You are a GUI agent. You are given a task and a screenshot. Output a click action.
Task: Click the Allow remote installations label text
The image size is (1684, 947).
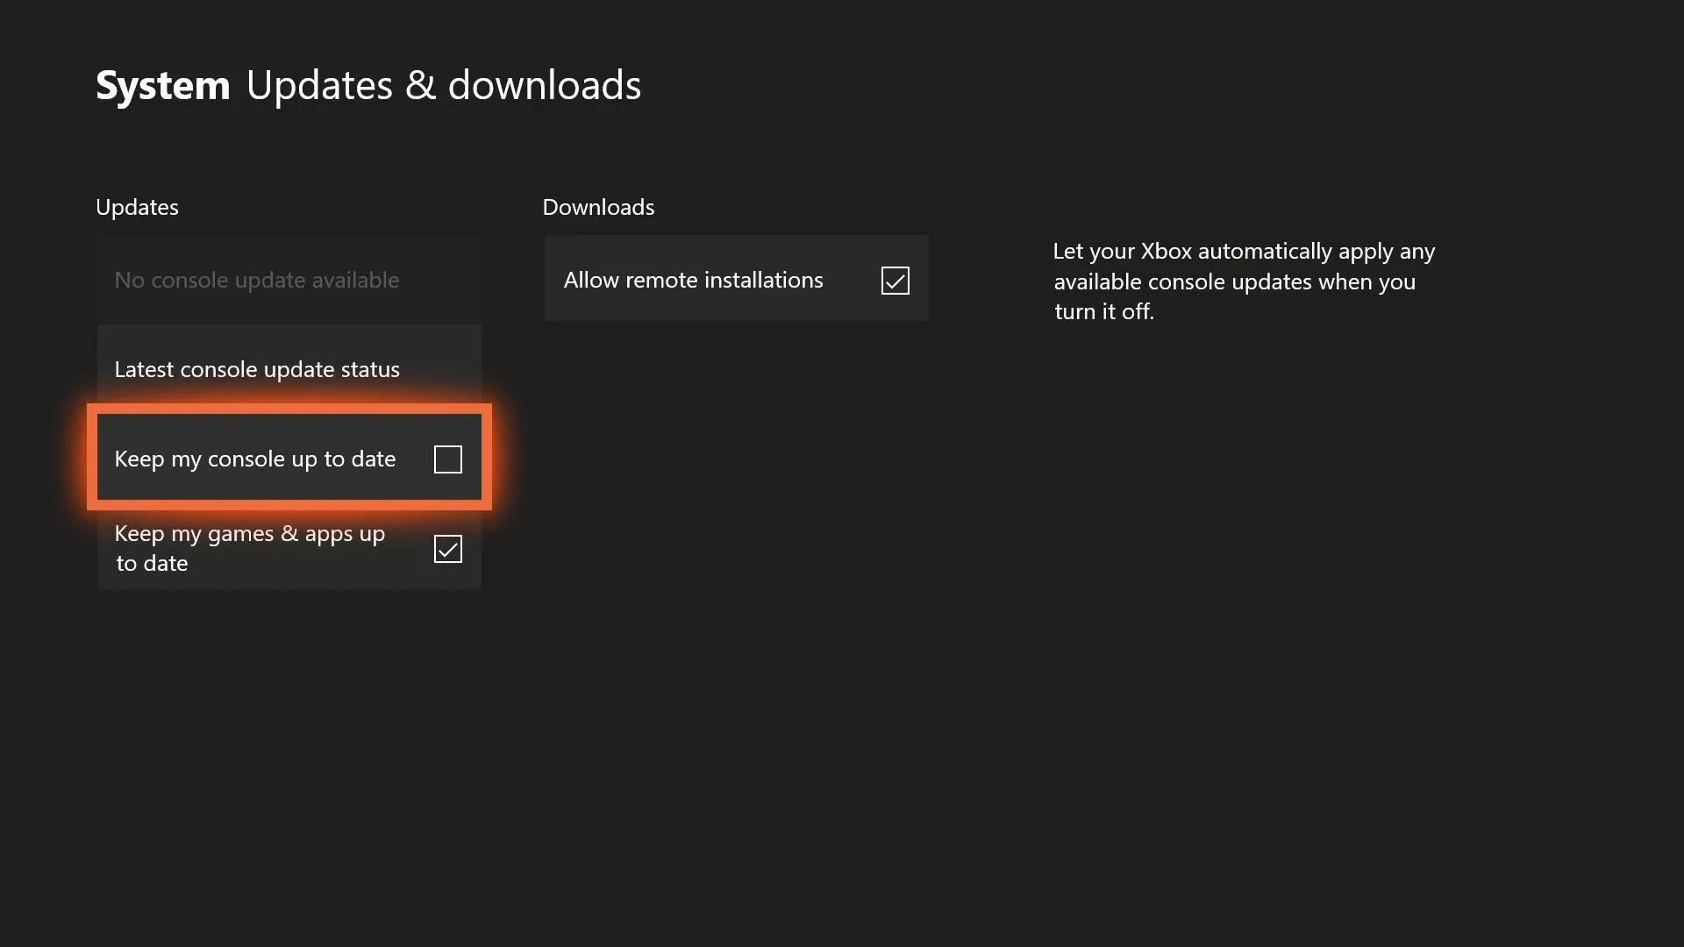(693, 281)
